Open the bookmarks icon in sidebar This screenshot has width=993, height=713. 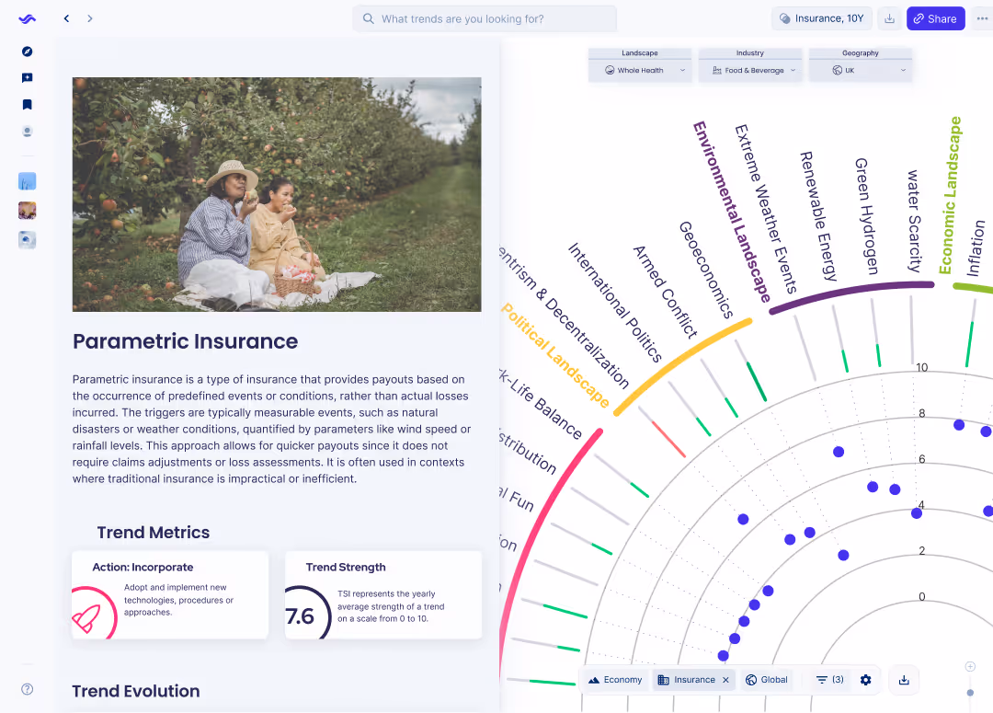28,105
